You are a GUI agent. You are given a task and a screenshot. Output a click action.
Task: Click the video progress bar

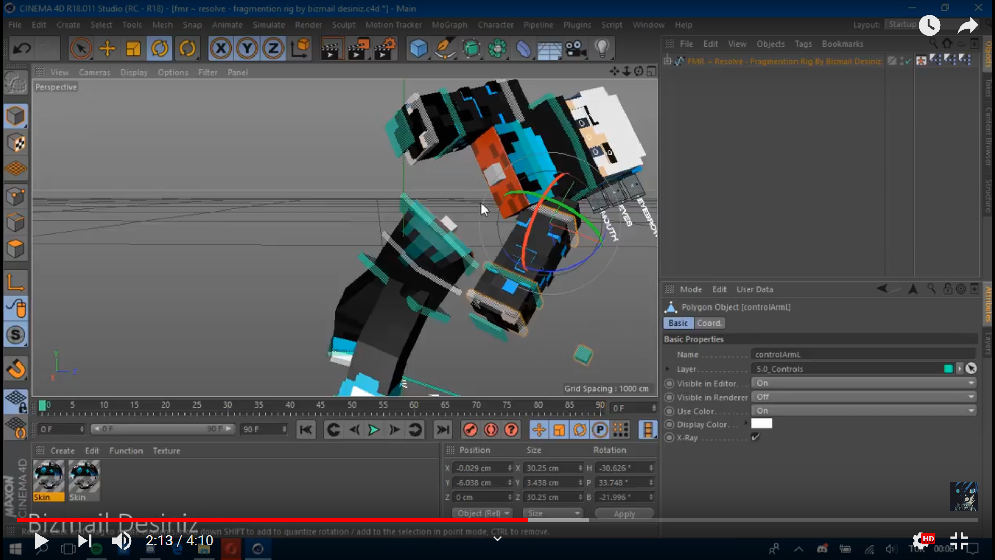pyautogui.click(x=497, y=520)
